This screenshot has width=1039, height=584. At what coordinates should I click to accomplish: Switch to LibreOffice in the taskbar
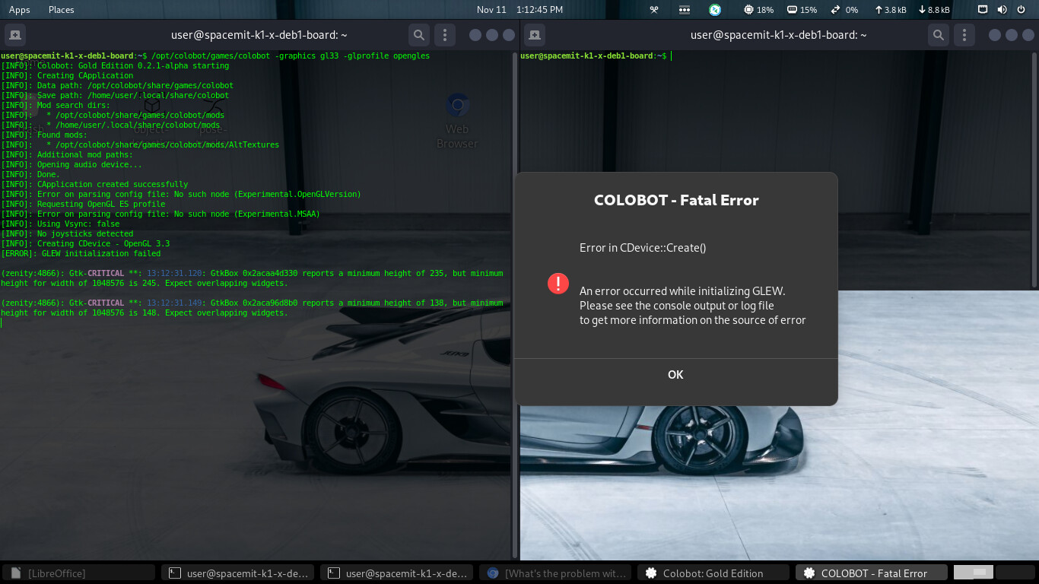(x=79, y=573)
